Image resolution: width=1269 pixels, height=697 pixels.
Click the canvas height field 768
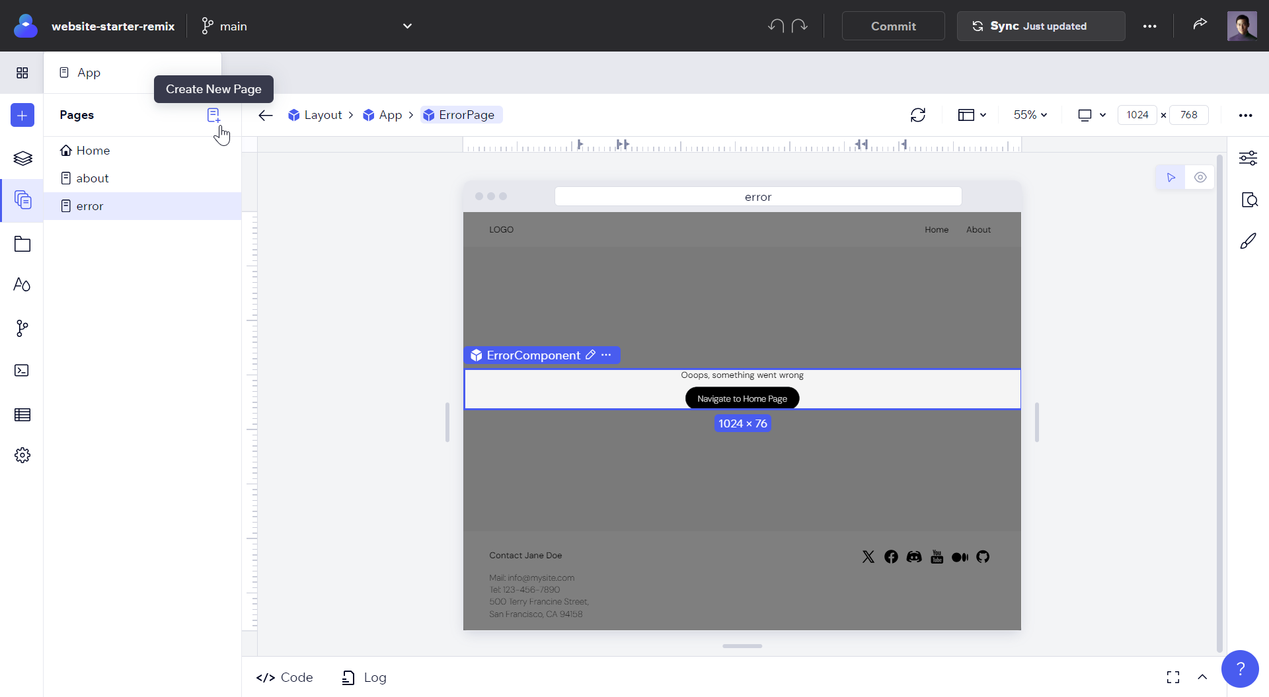tap(1189, 115)
